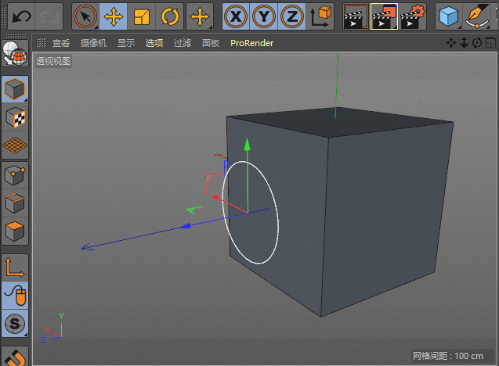Open the 摄像机 (Camera) viewport menu
This screenshot has width=499, height=366.
pos(93,43)
